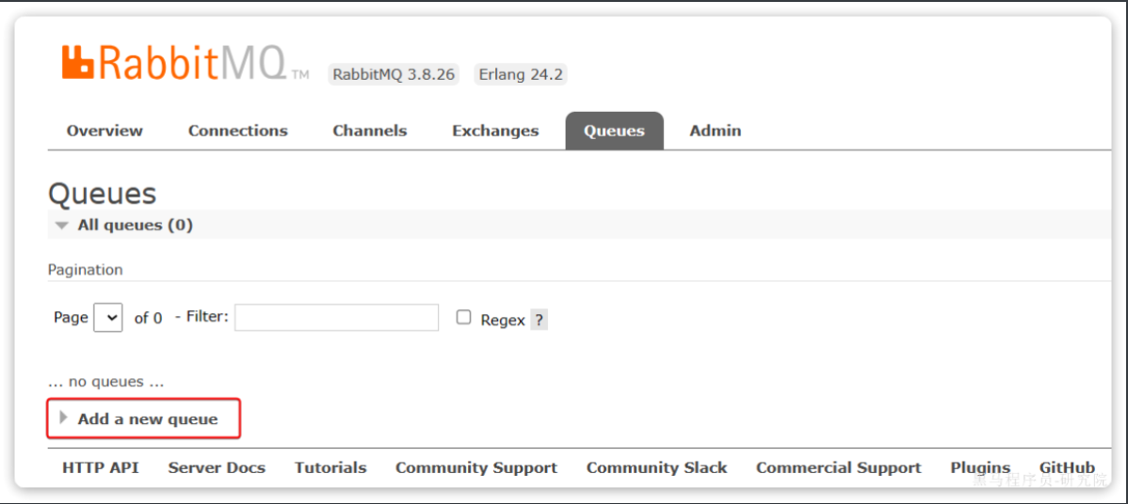Expand the Add a new queue section

click(143, 418)
